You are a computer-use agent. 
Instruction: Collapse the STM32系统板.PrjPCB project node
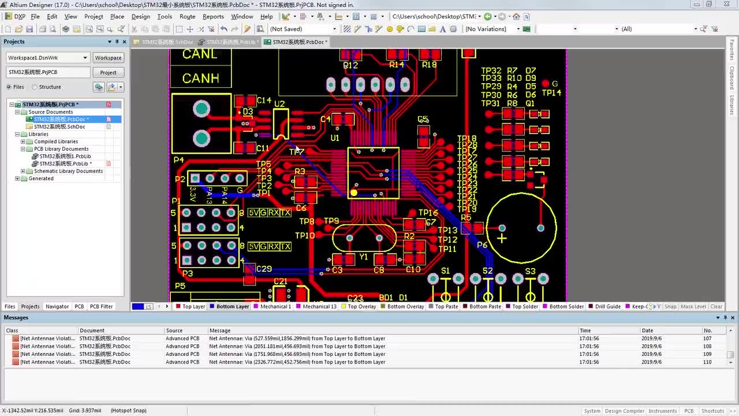[11, 105]
